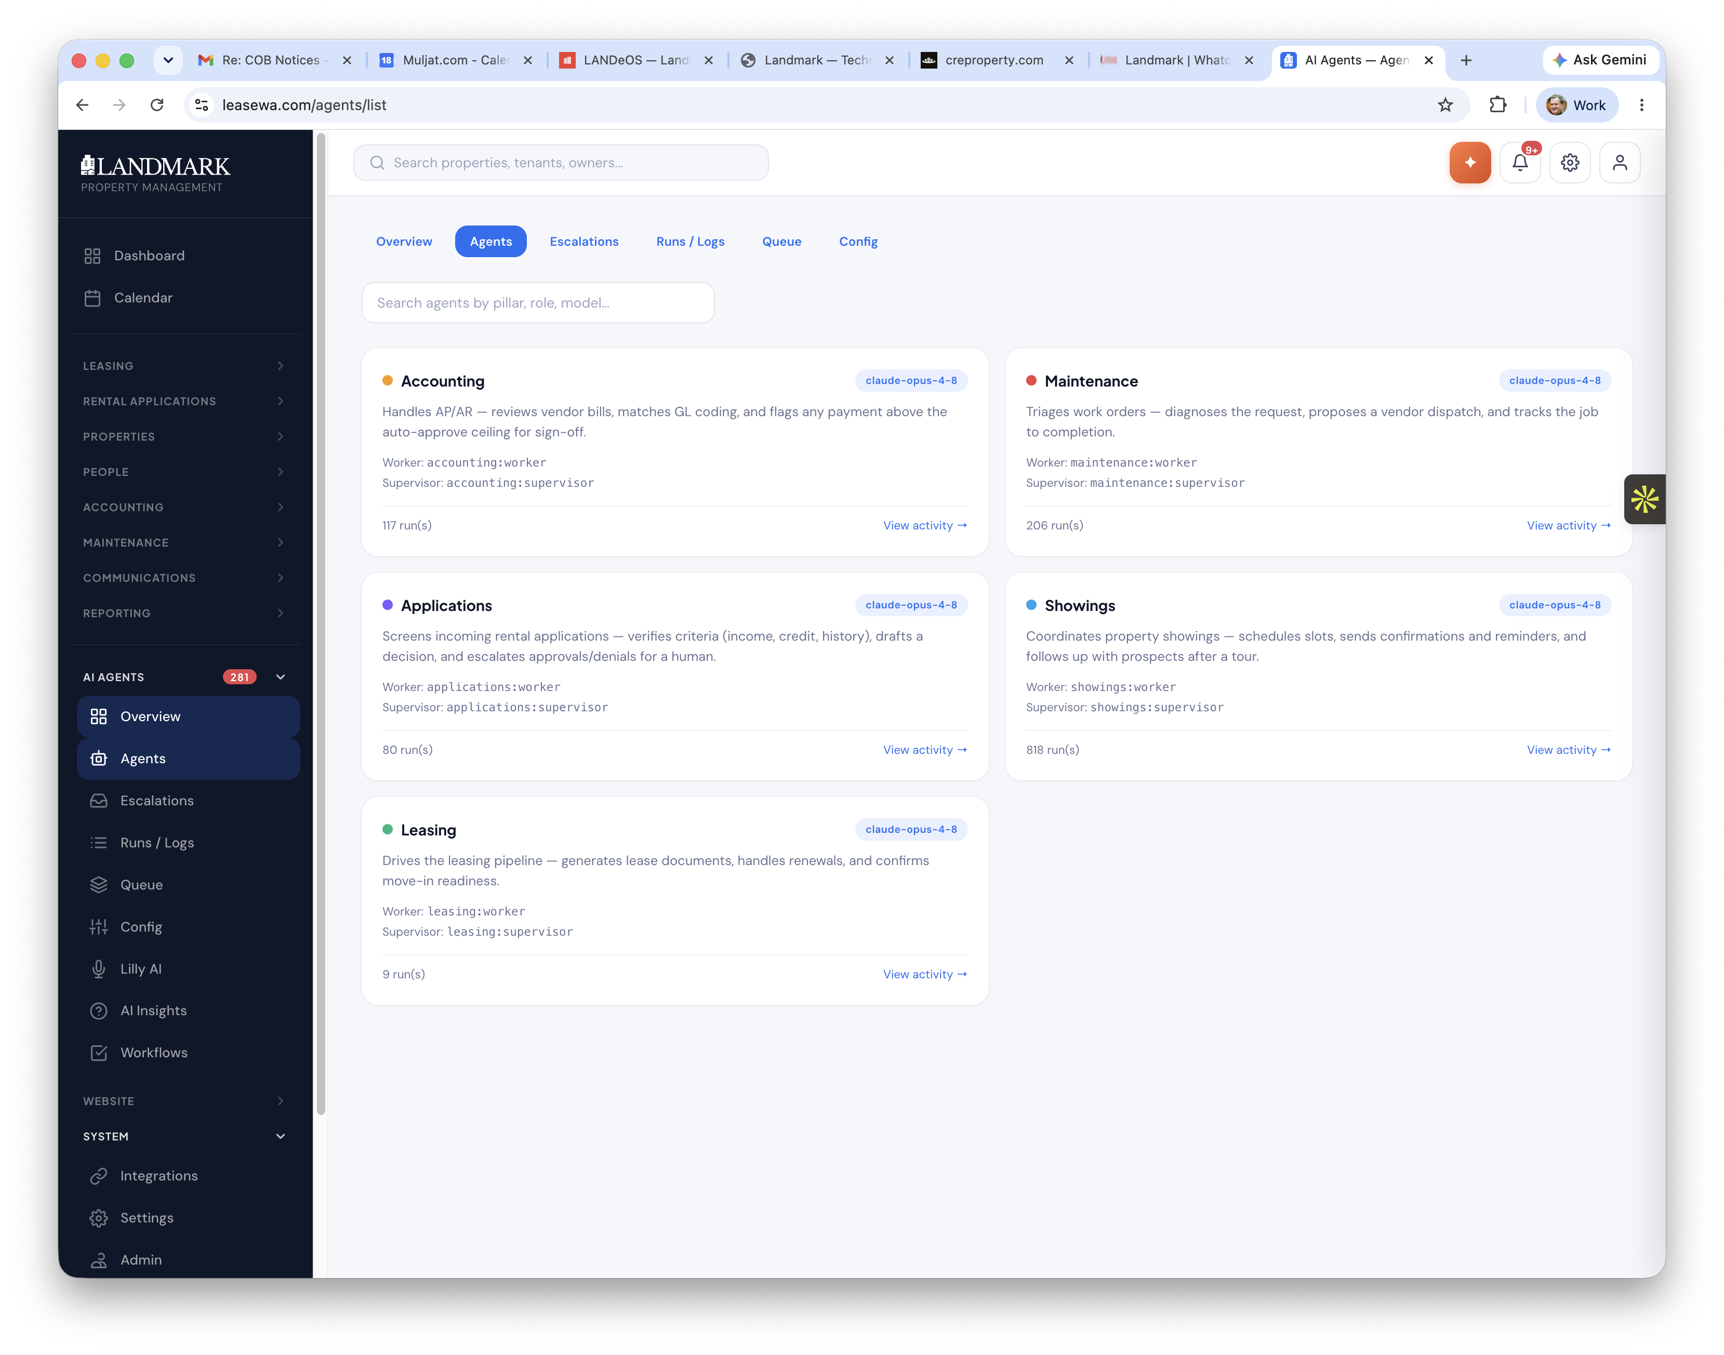The height and width of the screenshot is (1355, 1724).
Task: Open Config sliders icon in sidebar
Action: coord(98,926)
